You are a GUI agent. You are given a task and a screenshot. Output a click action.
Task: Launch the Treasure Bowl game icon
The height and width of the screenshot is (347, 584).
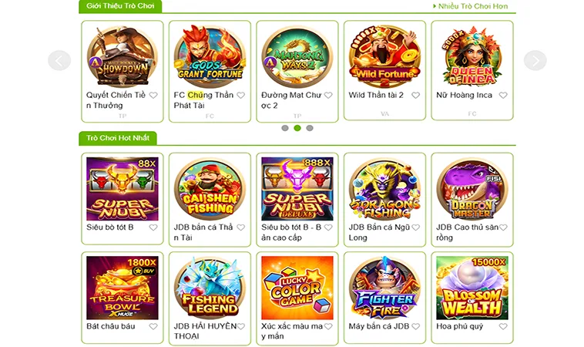pyautogui.click(x=123, y=288)
